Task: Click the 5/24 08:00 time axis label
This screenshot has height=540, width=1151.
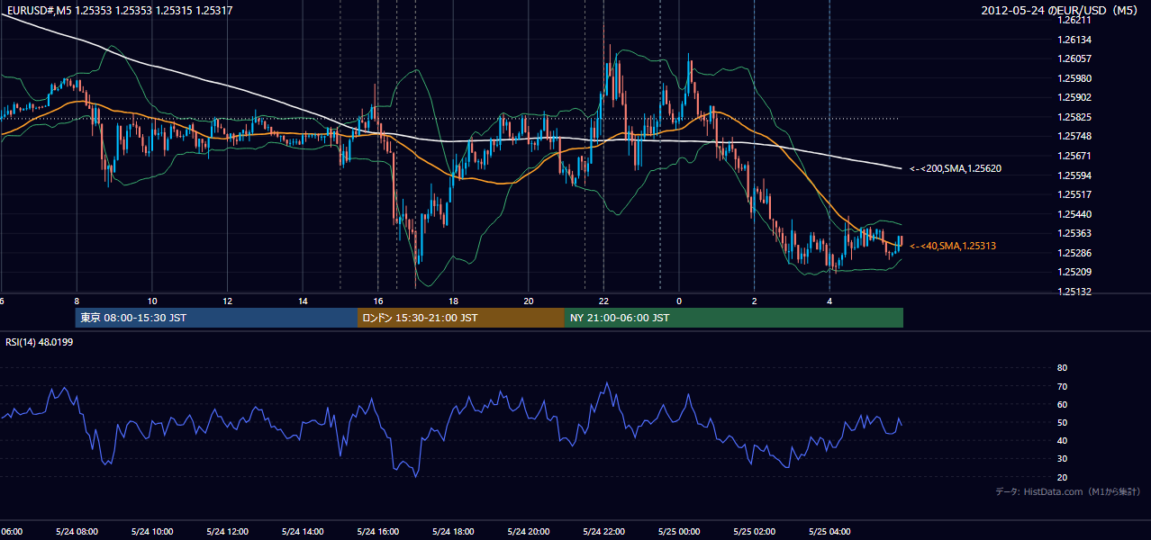Action: click(77, 531)
